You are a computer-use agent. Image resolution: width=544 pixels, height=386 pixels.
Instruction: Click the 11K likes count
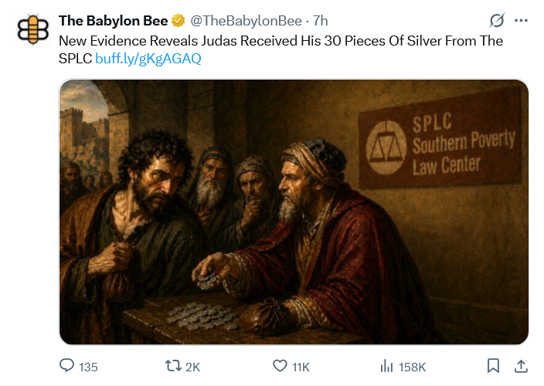[301, 367]
